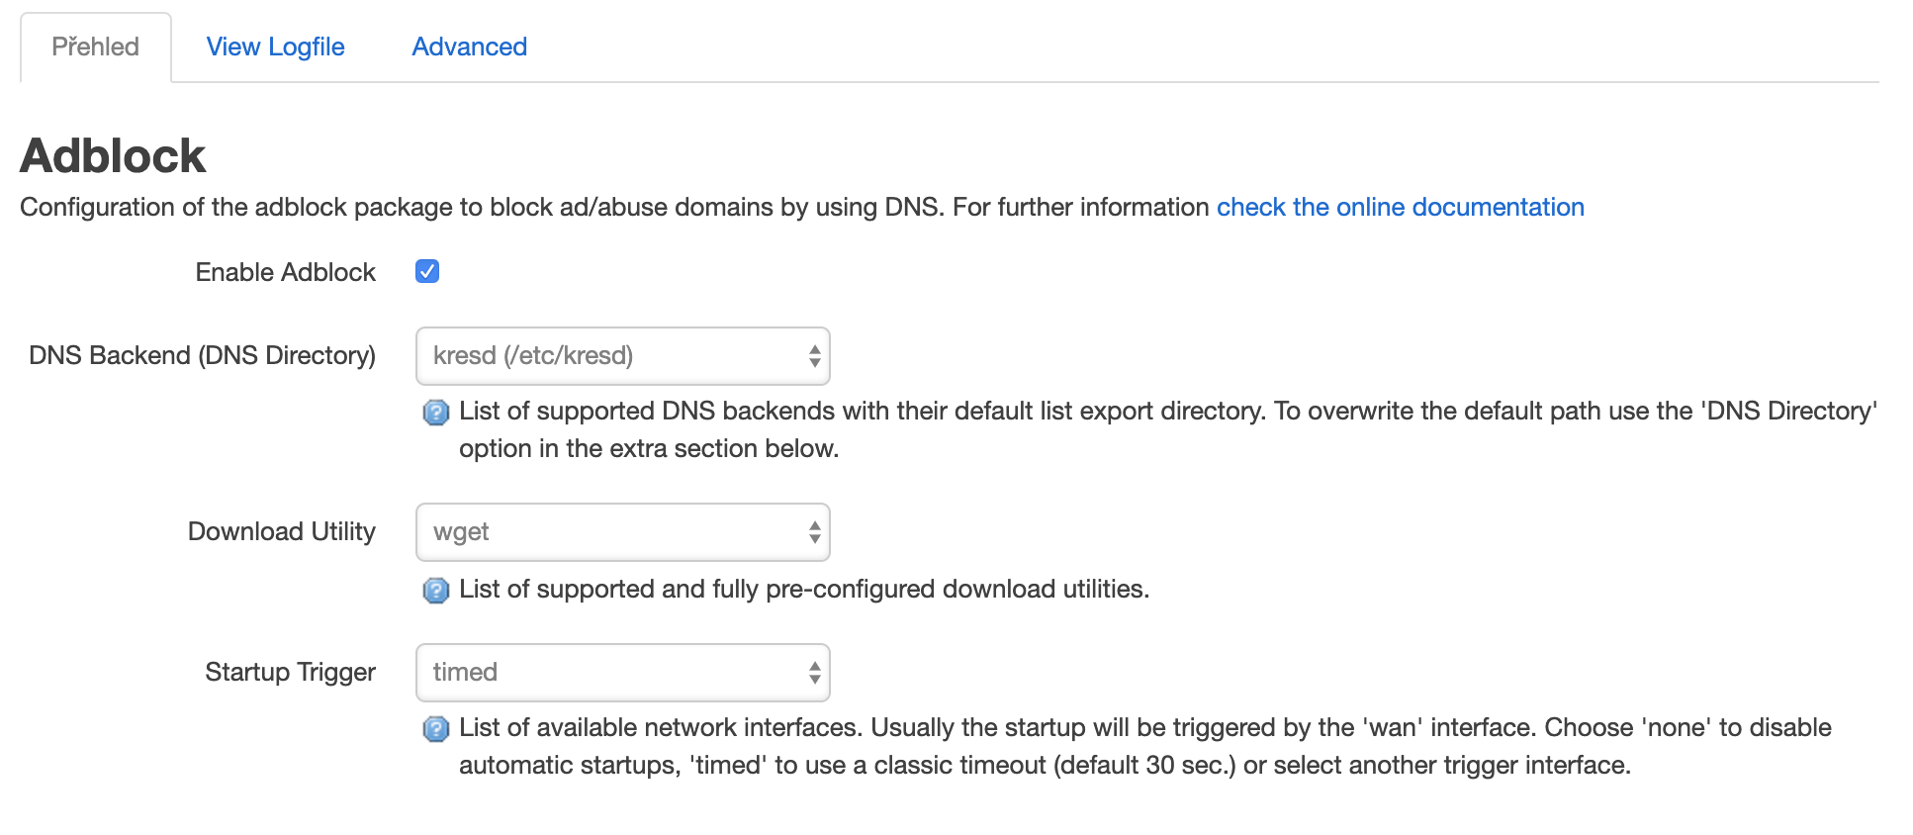Click the adblock package configuration description text
The image size is (1913, 835).
(x=613, y=207)
